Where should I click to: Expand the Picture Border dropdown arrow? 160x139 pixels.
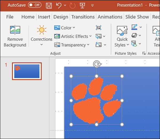point(141,27)
